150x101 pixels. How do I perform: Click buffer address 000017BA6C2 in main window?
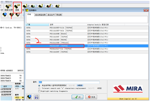pos(6,76)
